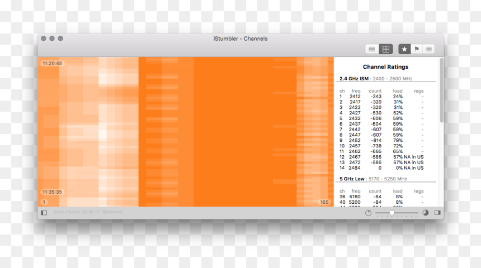Click the long interval pie clock icon
481x268 pixels.
(x=426, y=213)
